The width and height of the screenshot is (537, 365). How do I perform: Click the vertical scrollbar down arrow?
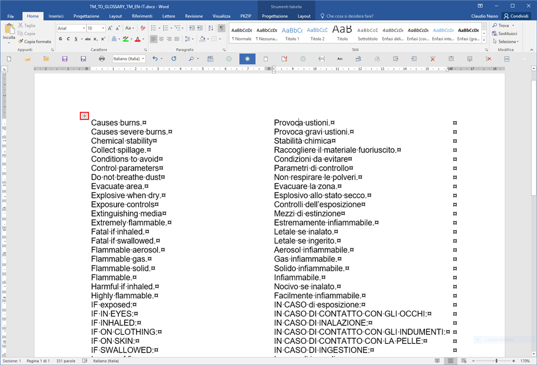point(534,354)
